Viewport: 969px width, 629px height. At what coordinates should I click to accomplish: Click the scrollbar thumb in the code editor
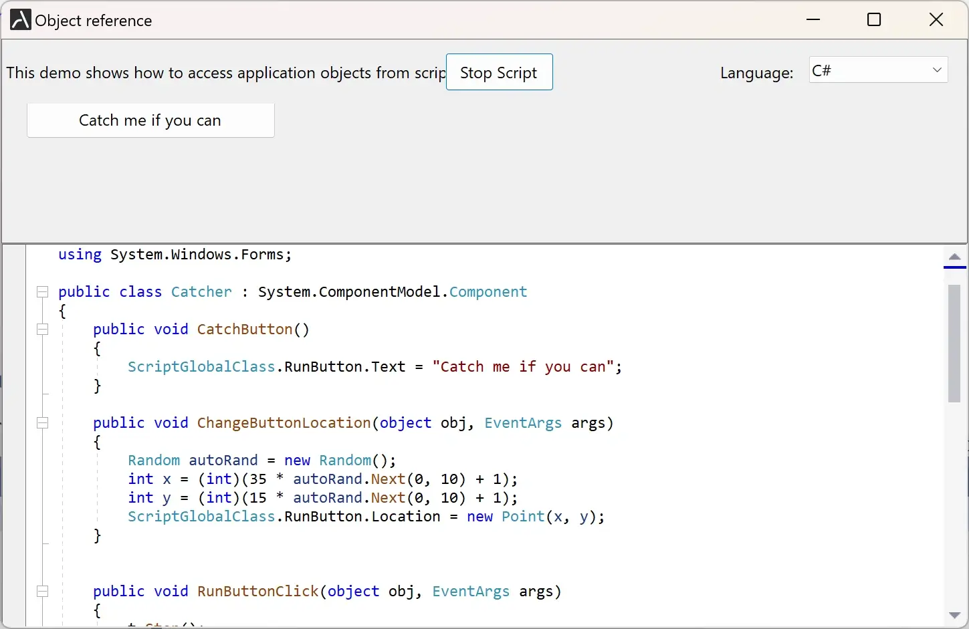[x=954, y=342]
